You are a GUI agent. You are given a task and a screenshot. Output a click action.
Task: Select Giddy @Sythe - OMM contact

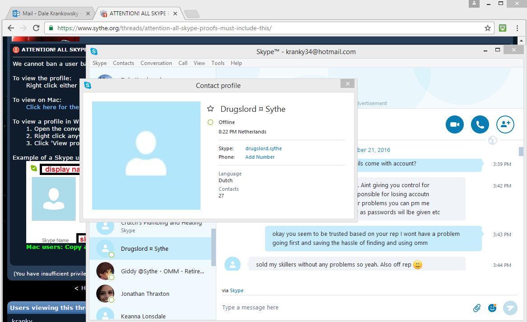click(x=150, y=271)
